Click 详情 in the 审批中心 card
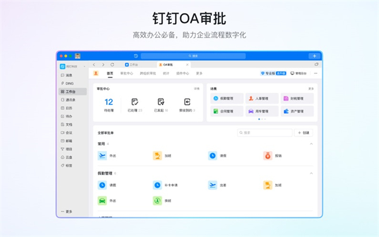379x237 pixels. 196,88
